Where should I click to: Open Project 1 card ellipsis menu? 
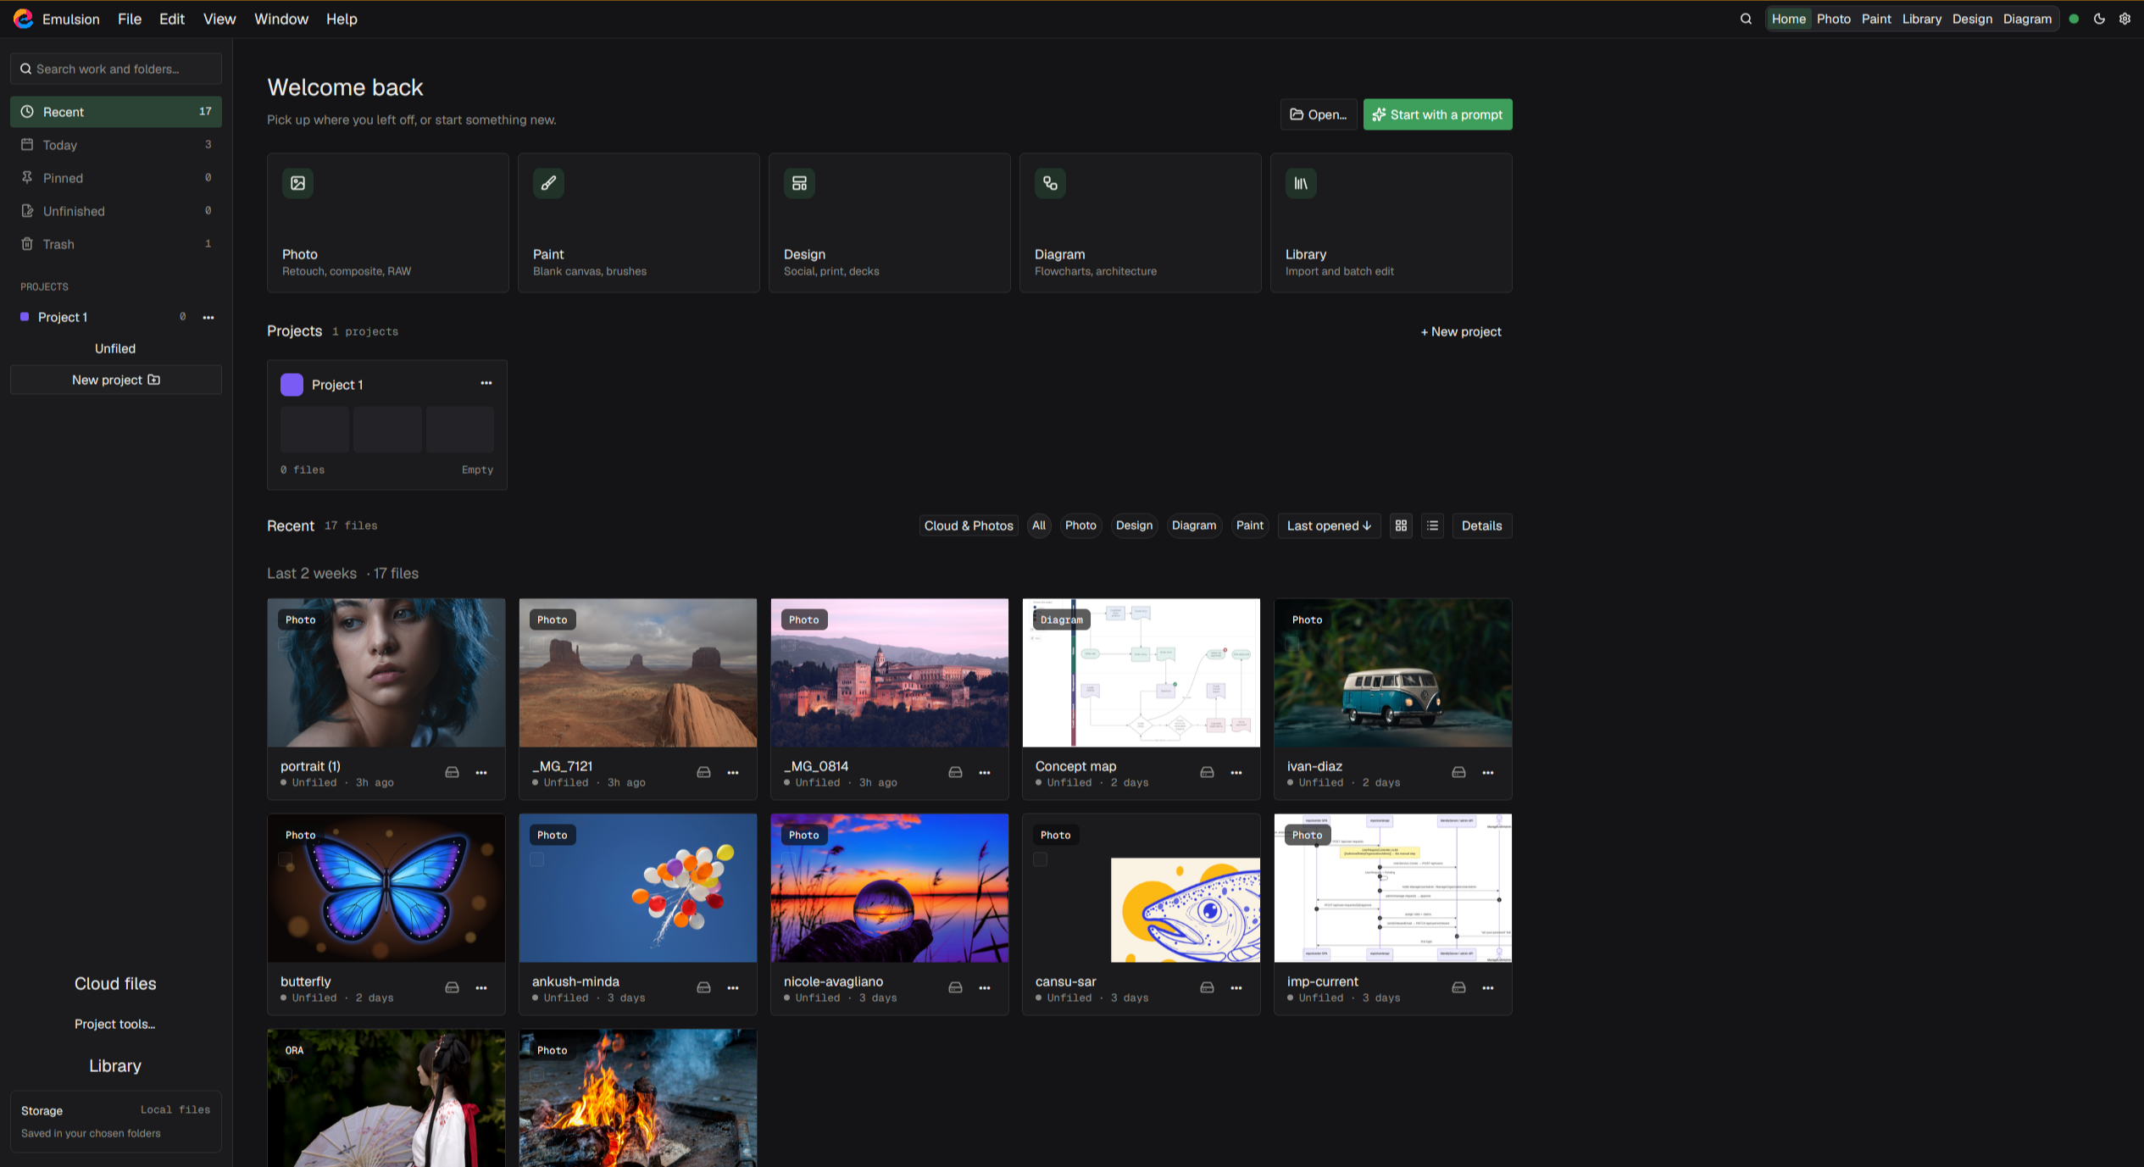tap(486, 383)
